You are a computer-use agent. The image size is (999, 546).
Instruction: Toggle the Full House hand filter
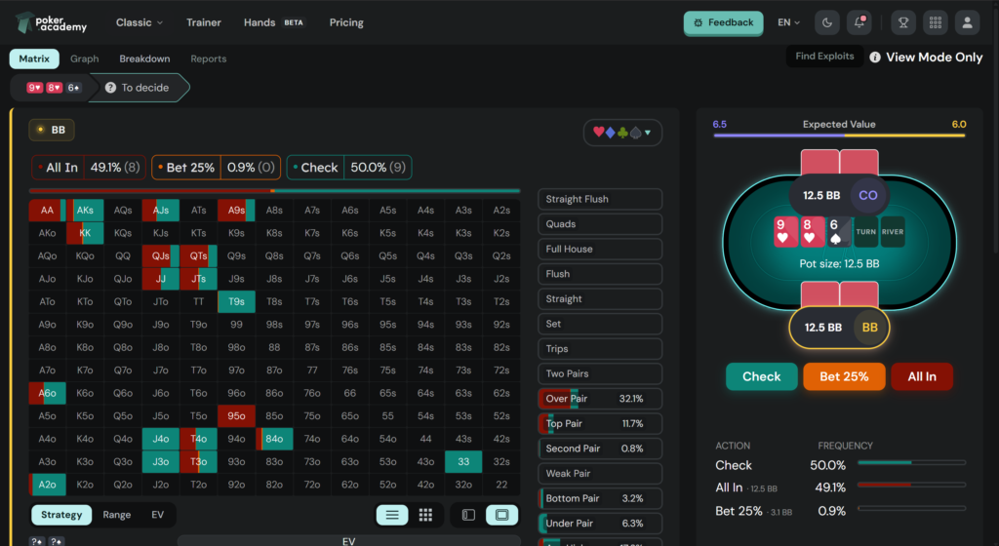click(600, 249)
